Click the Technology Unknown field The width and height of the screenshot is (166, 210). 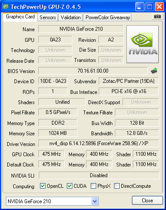55,50
